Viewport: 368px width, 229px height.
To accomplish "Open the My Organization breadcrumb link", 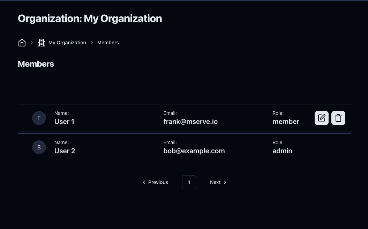I will [67, 43].
